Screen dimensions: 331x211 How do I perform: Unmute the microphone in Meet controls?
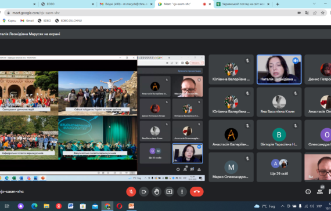[131, 192]
